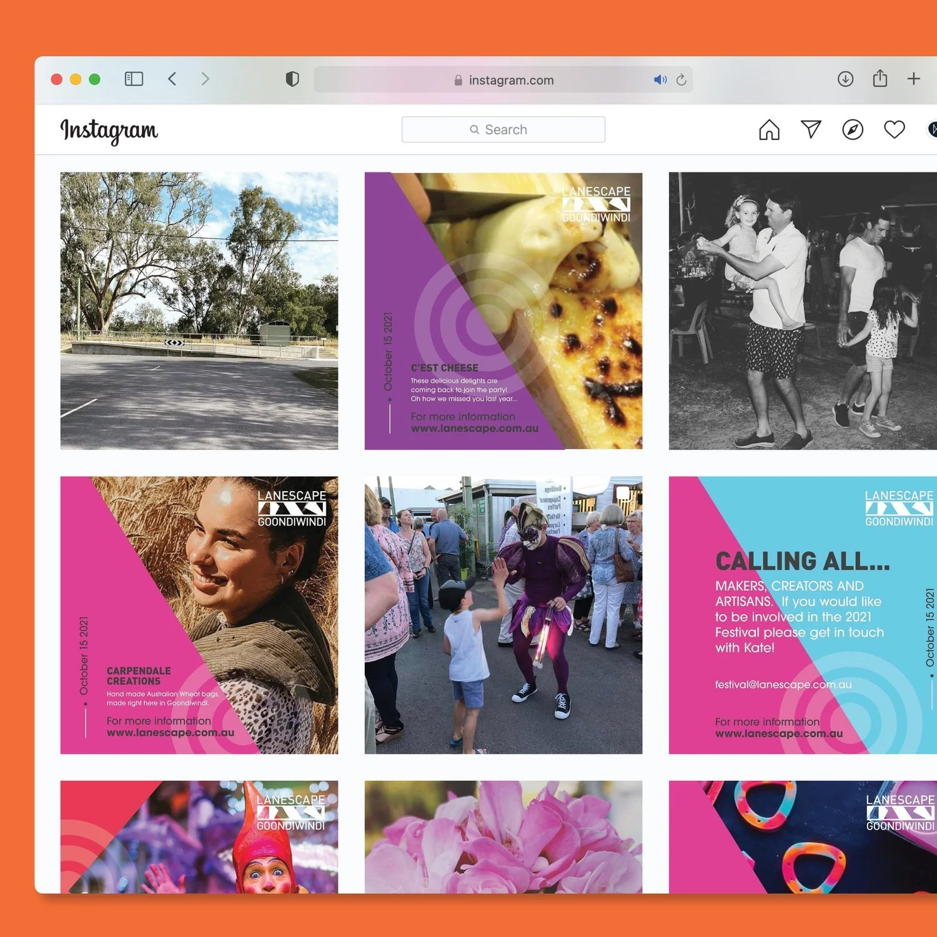
Task: Go to Instagram home icon
Action: 769,130
